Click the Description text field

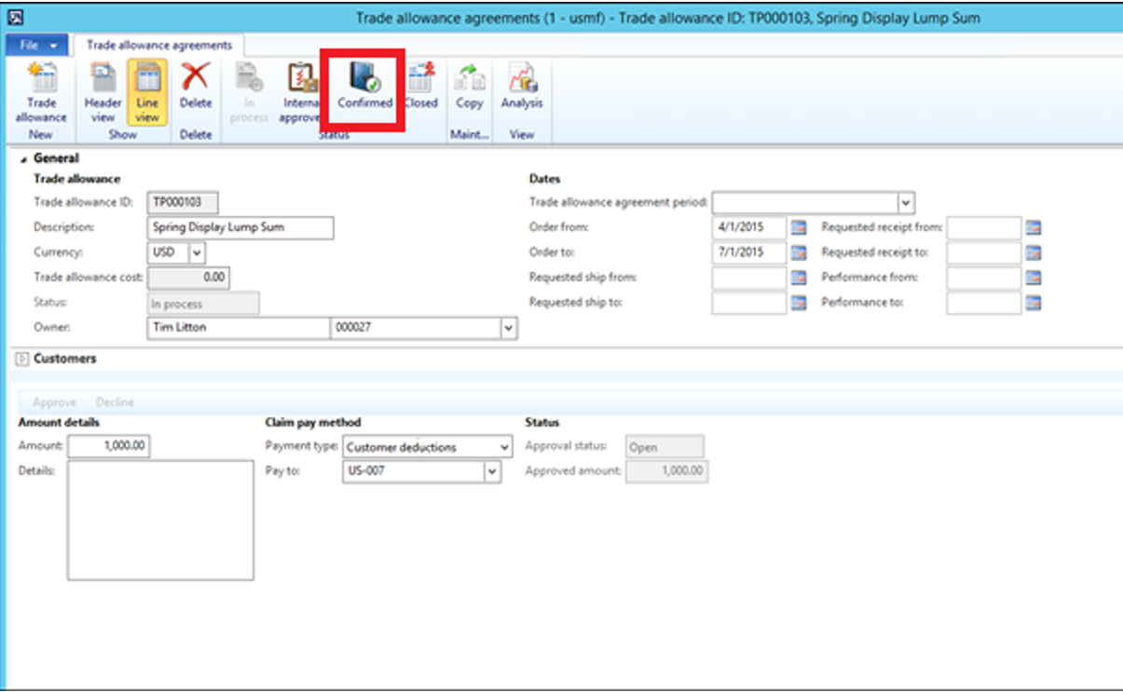pos(240,227)
